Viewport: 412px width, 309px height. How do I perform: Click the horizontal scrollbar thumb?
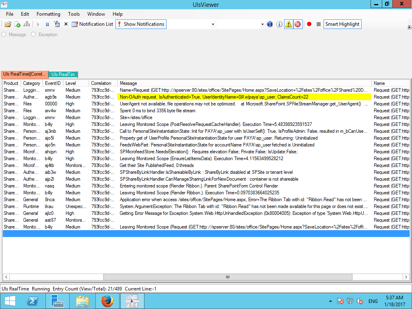point(228,277)
